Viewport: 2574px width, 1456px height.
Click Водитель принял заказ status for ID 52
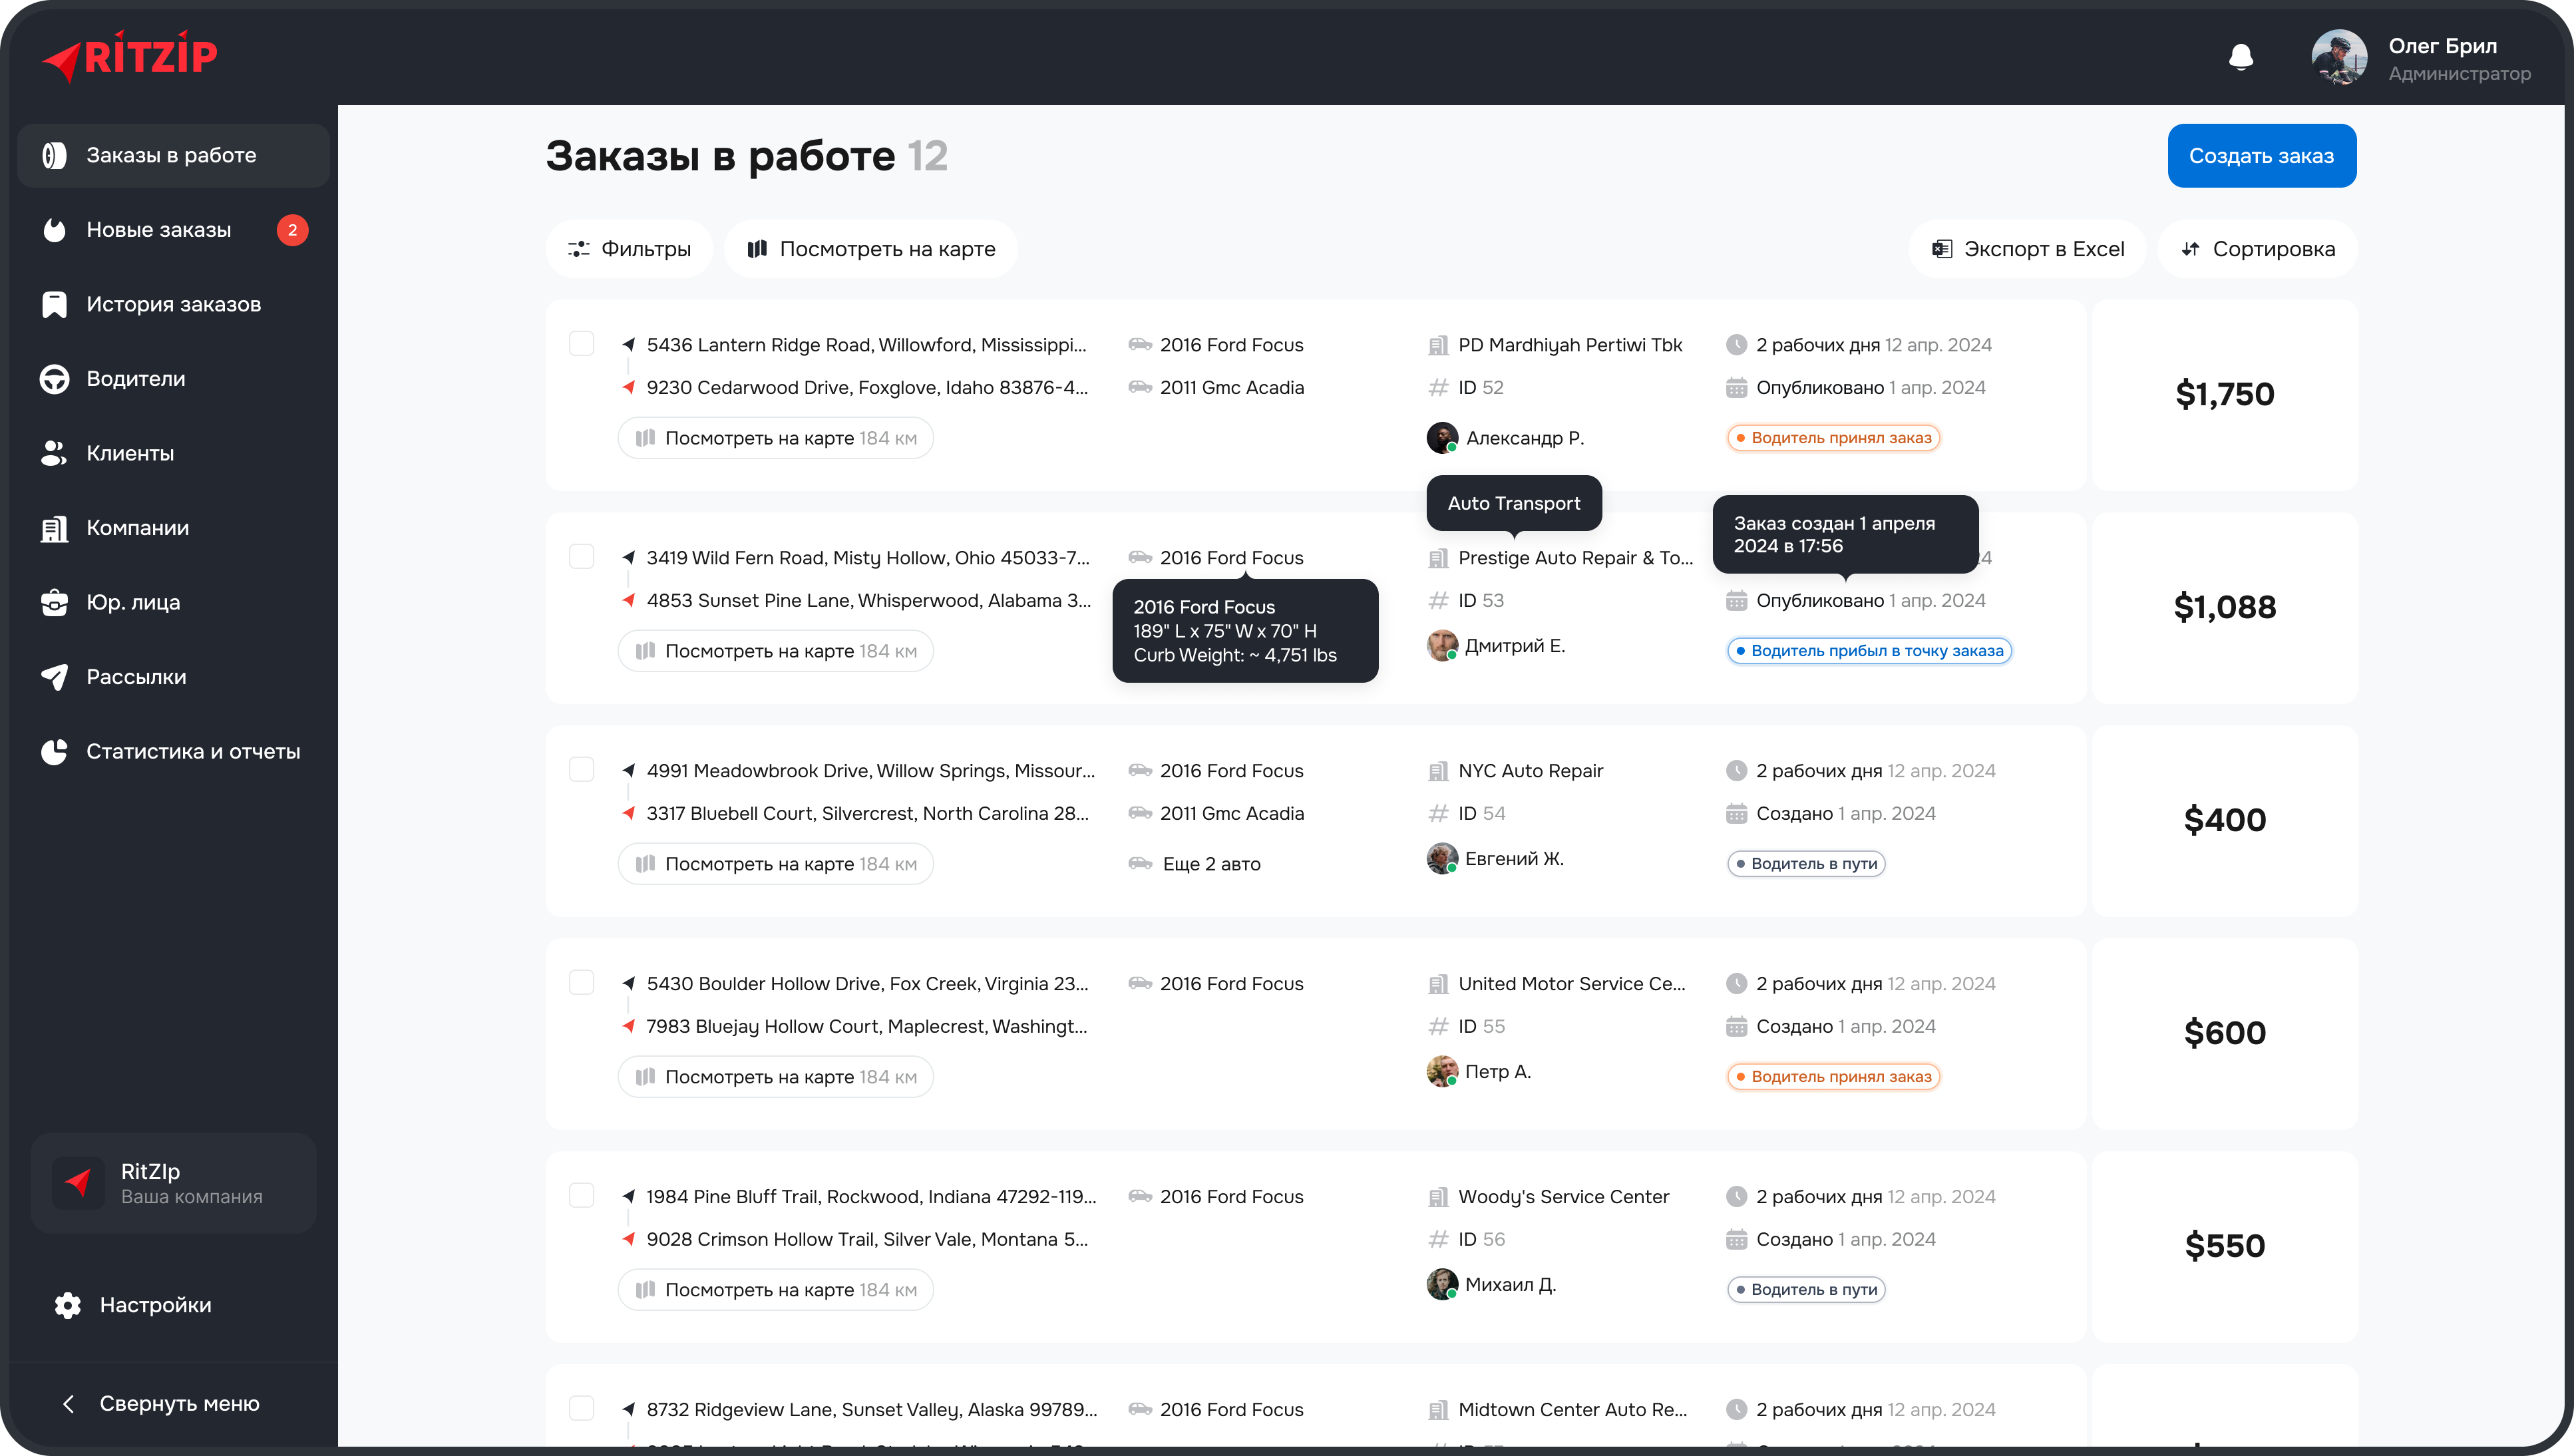pos(1833,438)
